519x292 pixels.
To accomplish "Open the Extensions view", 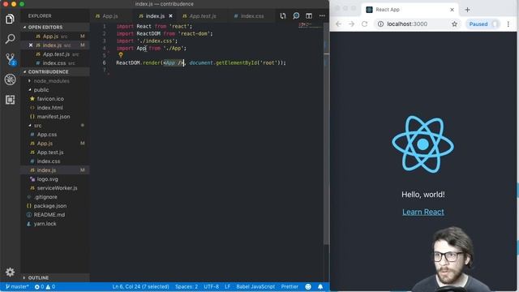I will click(10, 100).
